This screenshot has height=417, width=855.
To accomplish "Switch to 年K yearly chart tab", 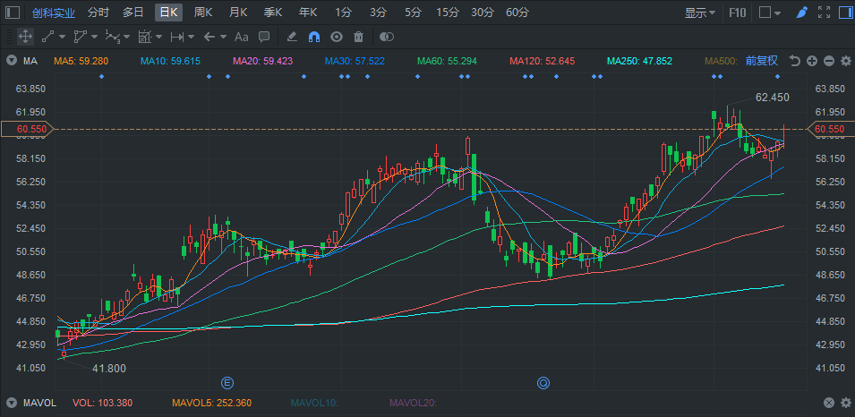I will tap(308, 13).
